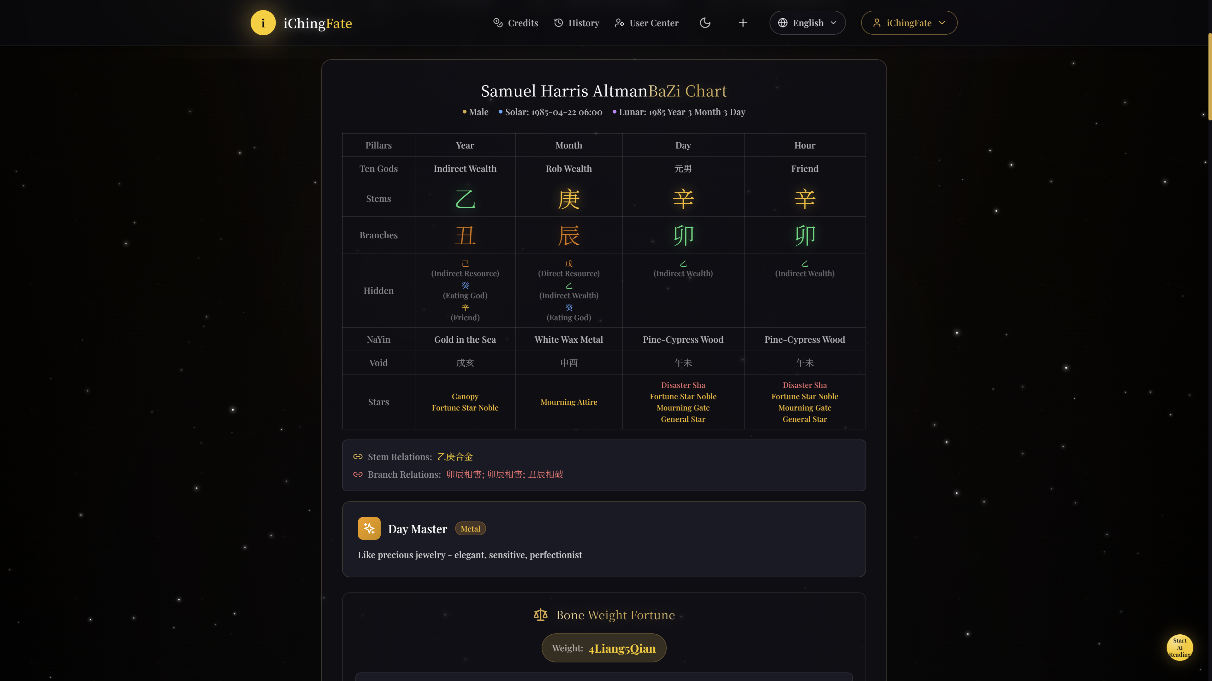Viewport: 1212px width, 681px height.
Task: Click the plus icon in header
Action: (x=742, y=23)
